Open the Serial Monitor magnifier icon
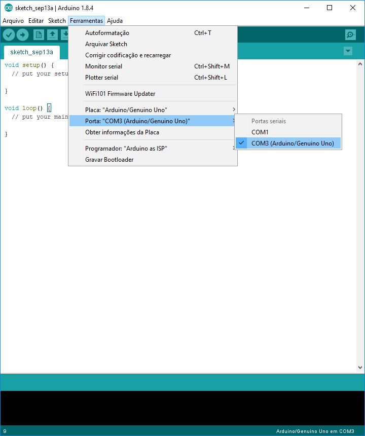Image resolution: width=365 pixels, height=436 pixels. click(x=350, y=35)
